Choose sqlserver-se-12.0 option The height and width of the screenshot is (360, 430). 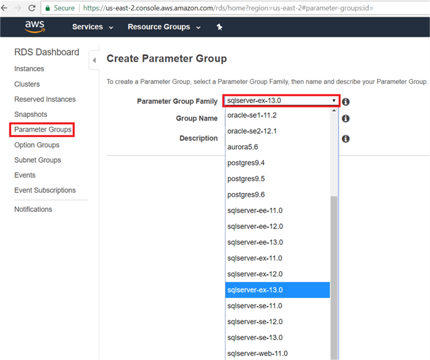[x=277, y=322]
